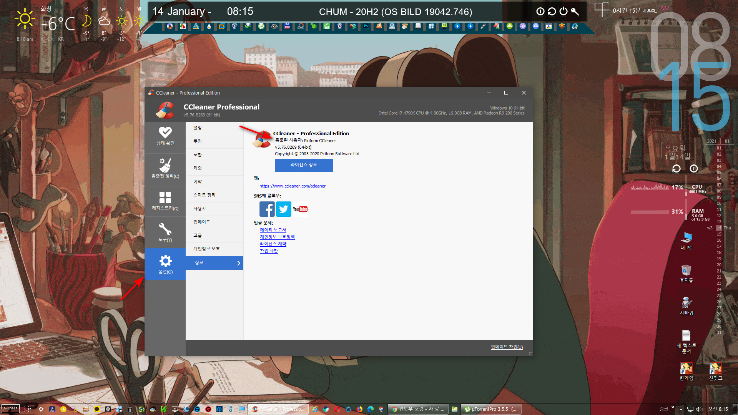Open the speaker volume tray icon
Viewport: 738px width, 415px height.
pyautogui.click(x=699, y=409)
